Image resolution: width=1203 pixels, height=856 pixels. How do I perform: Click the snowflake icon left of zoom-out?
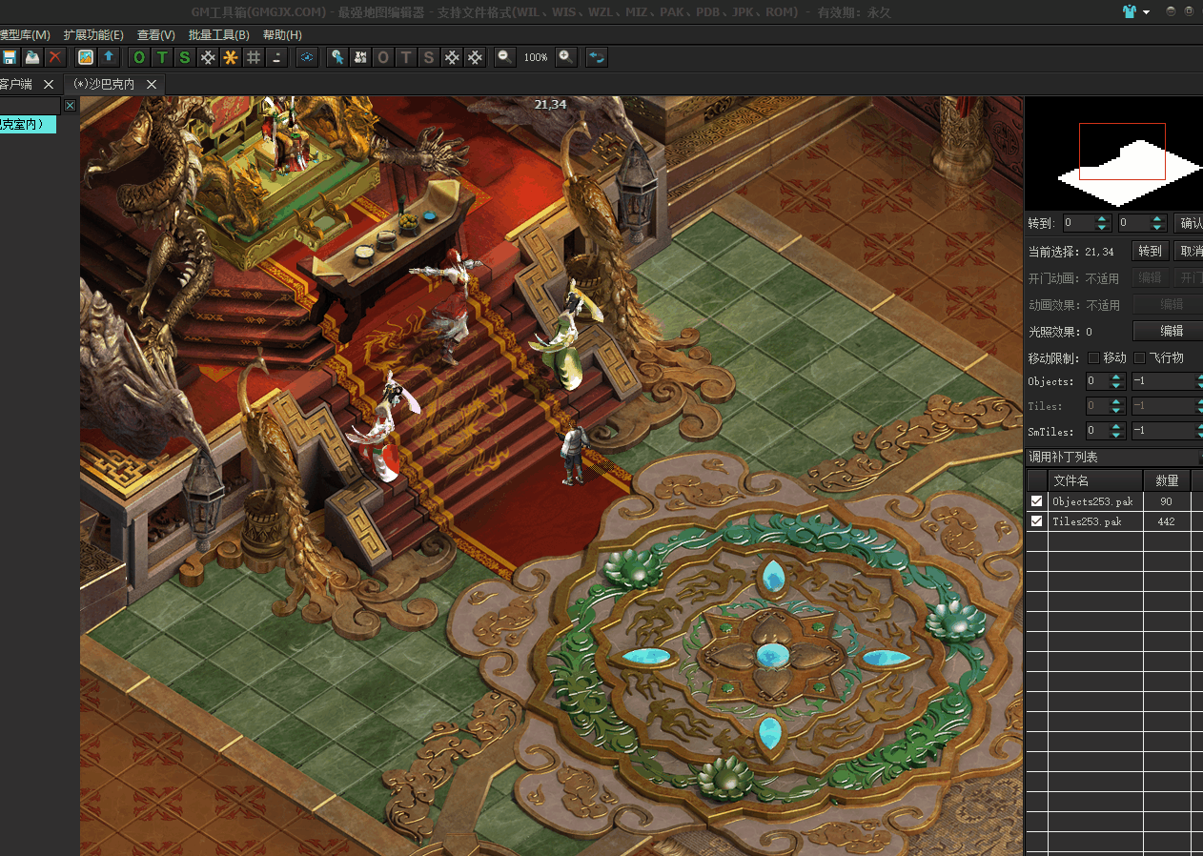[475, 57]
